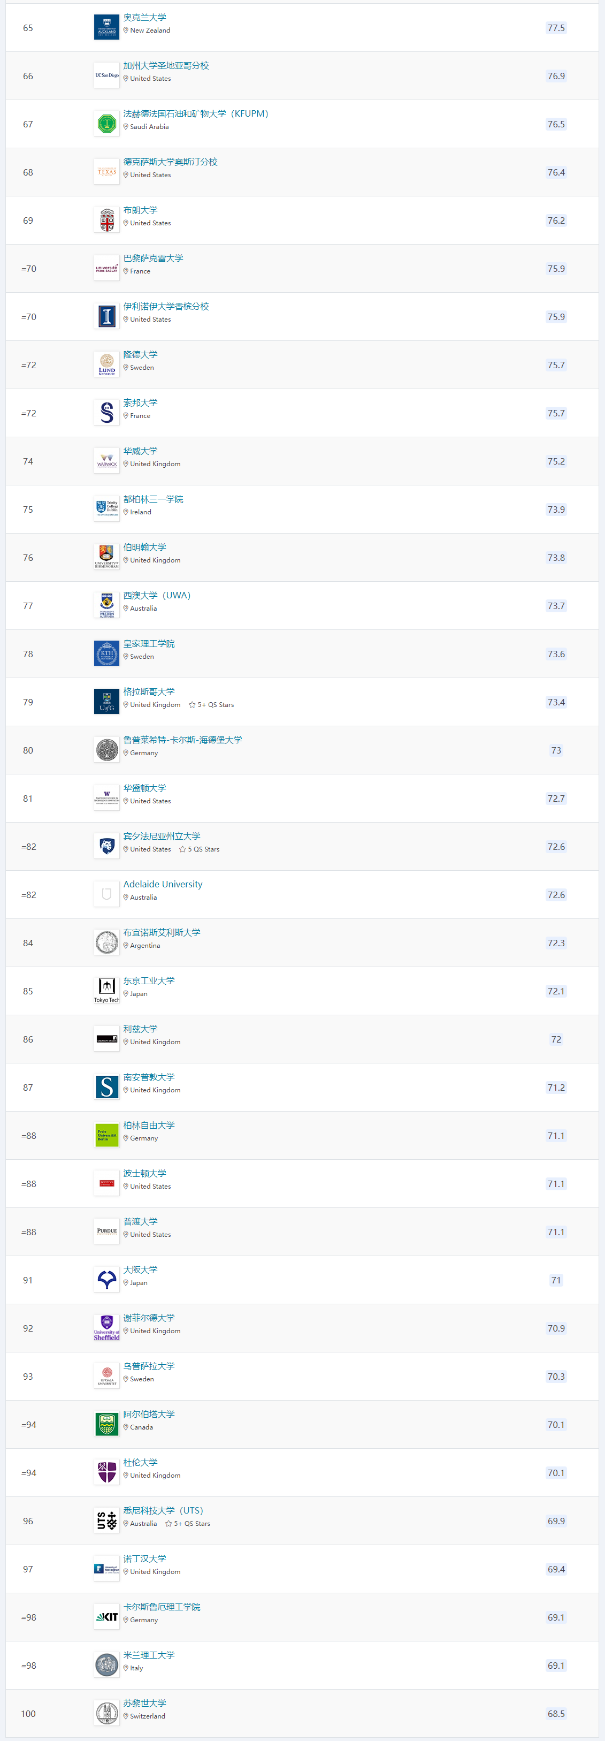Click the UC San Diego logo

click(x=106, y=75)
